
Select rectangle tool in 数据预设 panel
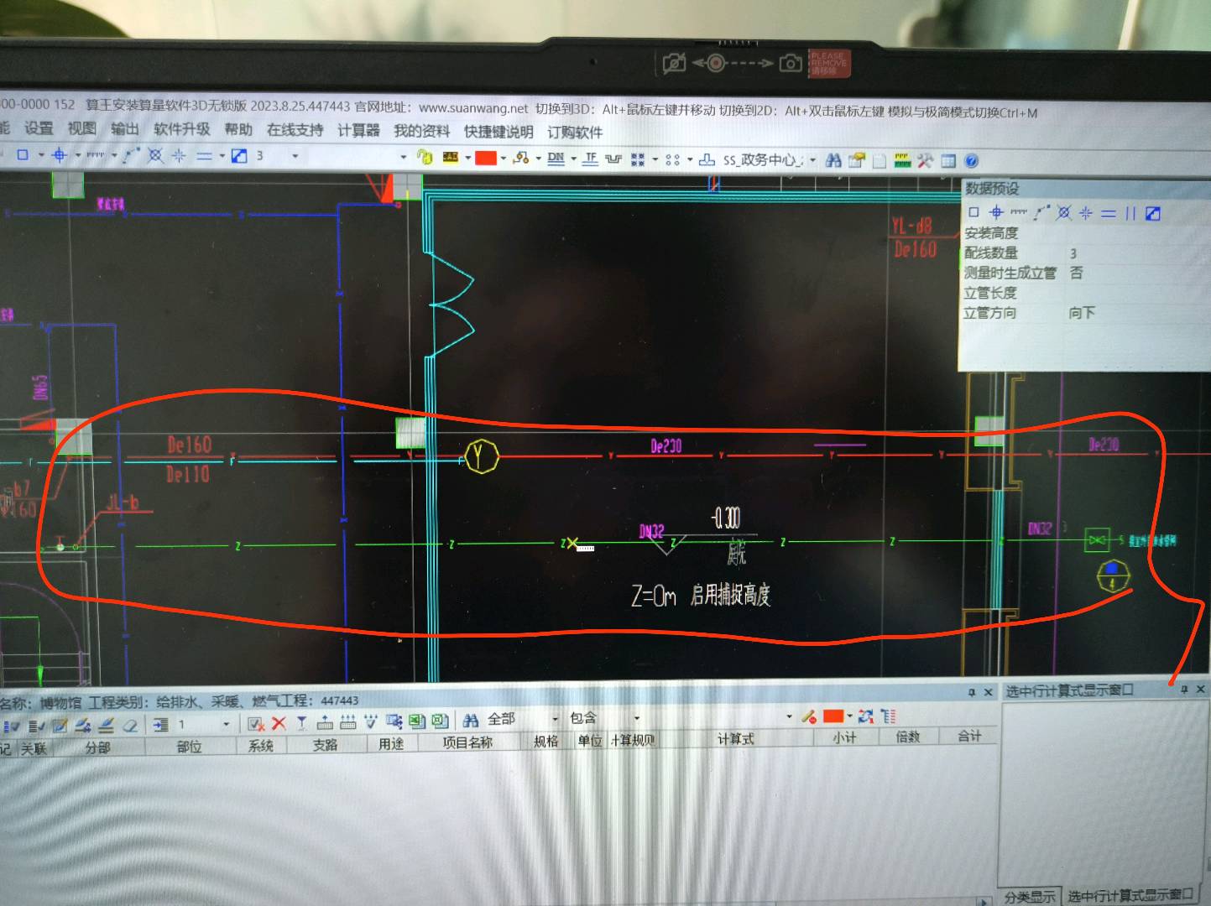pos(973,212)
